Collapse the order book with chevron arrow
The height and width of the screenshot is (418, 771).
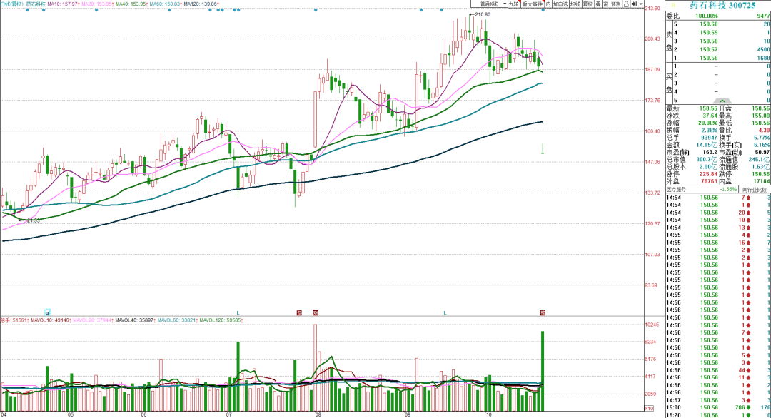pyautogui.click(x=724, y=101)
